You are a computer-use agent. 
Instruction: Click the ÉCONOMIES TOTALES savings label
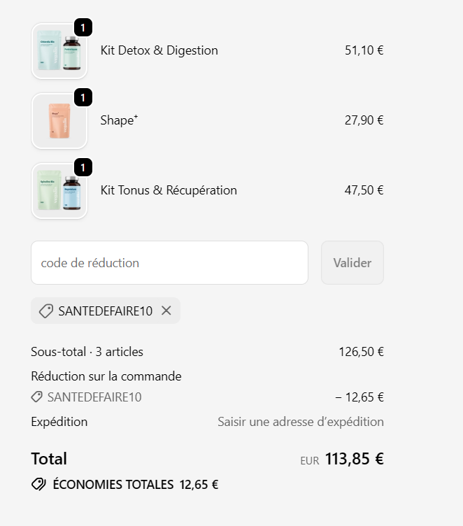(113, 484)
